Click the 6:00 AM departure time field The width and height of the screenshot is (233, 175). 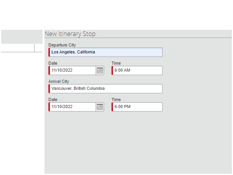tap(137, 70)
